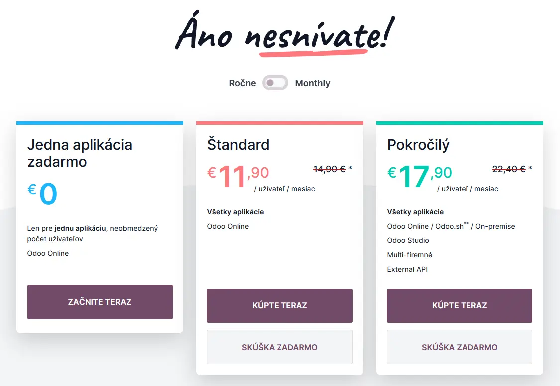Start SKÚŠKA ZADARMO for the Štandard plan
The image size is (560, 386).
[x=280, y=347]
